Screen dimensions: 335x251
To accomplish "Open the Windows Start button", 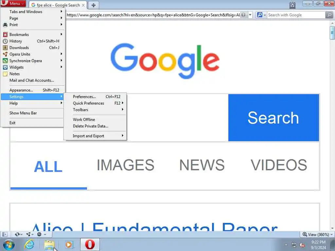I will [x=9, y=244].
